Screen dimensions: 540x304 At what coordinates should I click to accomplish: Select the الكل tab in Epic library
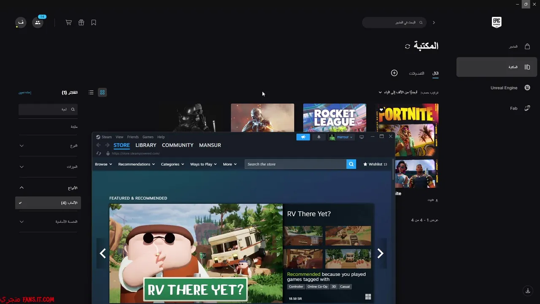(x=435, y=73)
